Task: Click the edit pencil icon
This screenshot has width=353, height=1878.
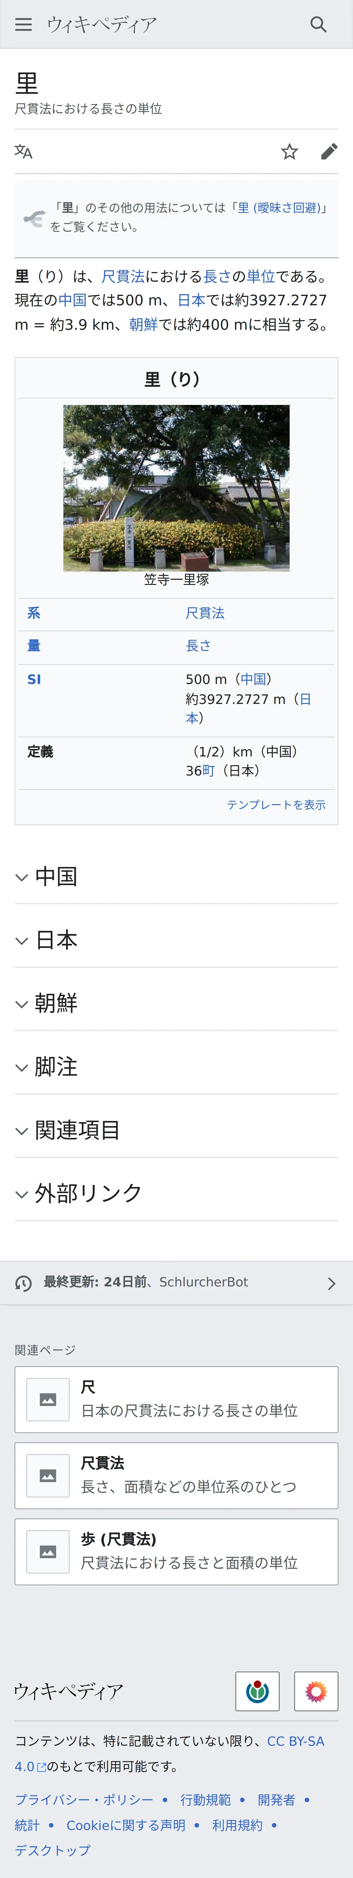Action: click(x=329, y=152)
